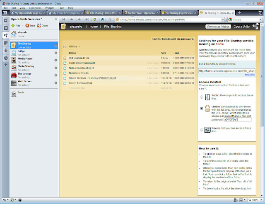This screenshot has width=265, height=204.
Task: Select the Public access option
Action: [202, 97]
